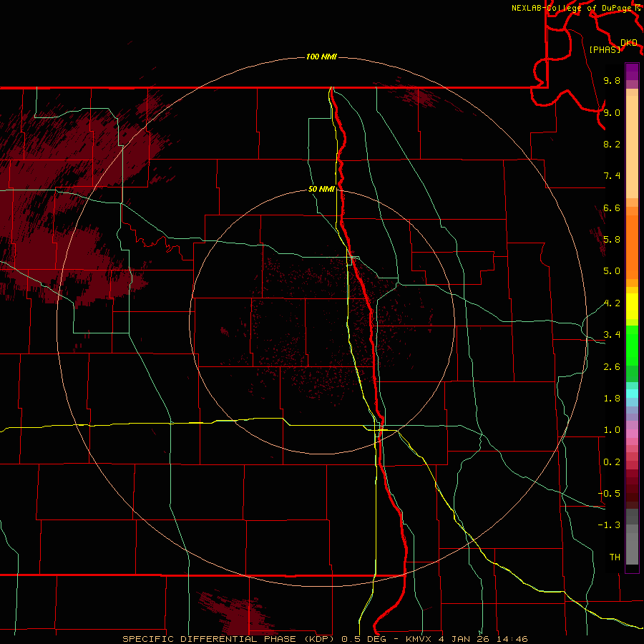Click the 1.0 value on color scale
Viewport: 644px width, 644px height.
click(x=612, y=430)
